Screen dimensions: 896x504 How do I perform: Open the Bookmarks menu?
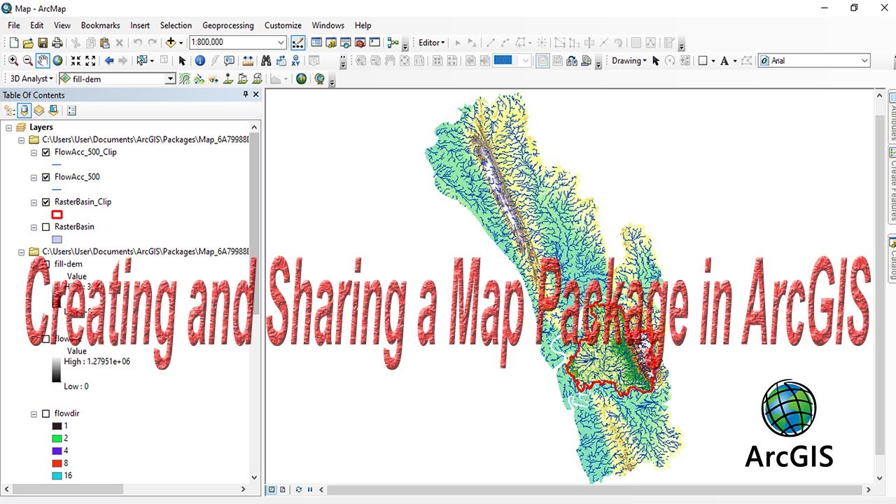point(100,25)
